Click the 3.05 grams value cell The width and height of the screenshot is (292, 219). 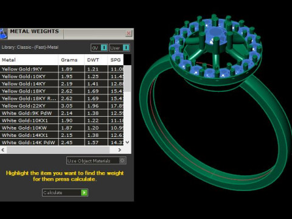(x=72, y=106)
